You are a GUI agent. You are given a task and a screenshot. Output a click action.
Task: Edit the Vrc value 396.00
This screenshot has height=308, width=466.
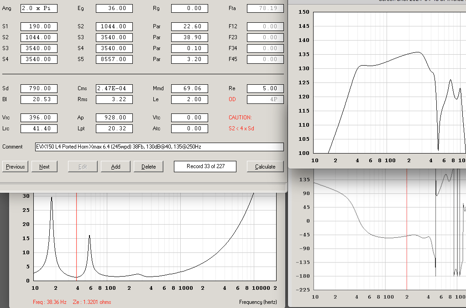point(39,118)
